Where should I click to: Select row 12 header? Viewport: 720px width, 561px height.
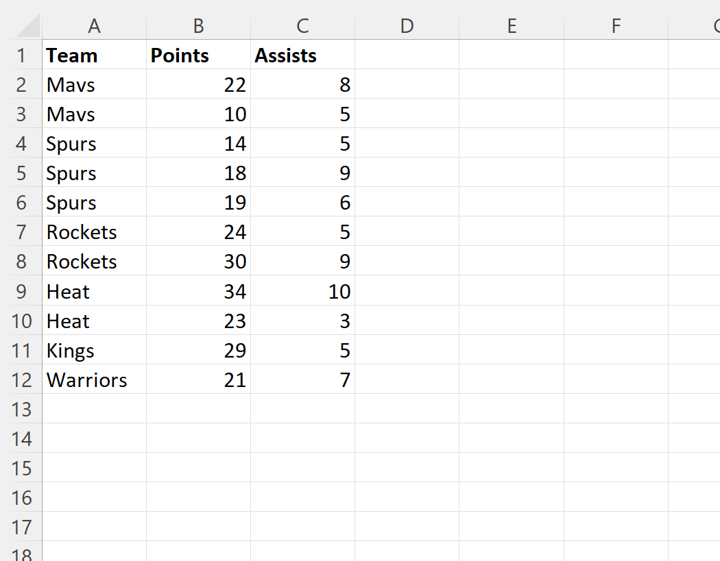[21, 379]
